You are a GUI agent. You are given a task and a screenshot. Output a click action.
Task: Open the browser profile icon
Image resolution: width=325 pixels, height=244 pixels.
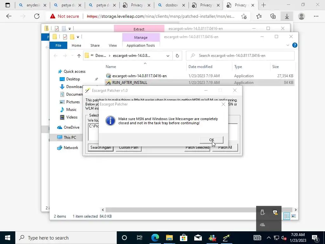pyautogui.click(x=302, y=16)
